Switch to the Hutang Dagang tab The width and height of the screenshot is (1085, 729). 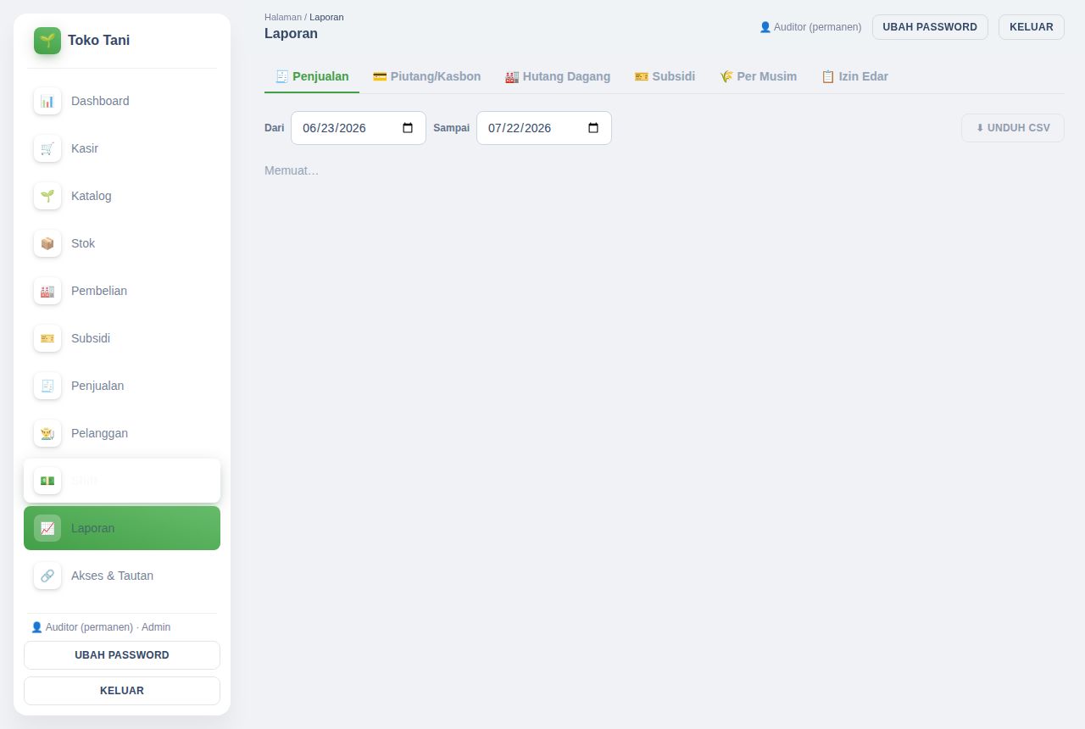(558, 76)
